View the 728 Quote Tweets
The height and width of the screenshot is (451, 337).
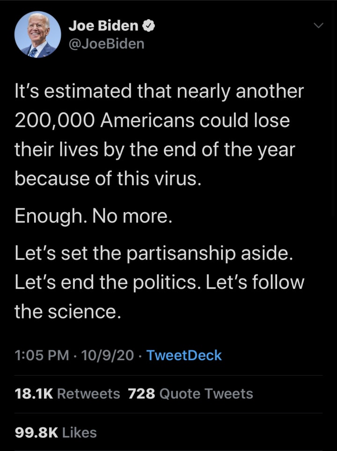point(190,394)
